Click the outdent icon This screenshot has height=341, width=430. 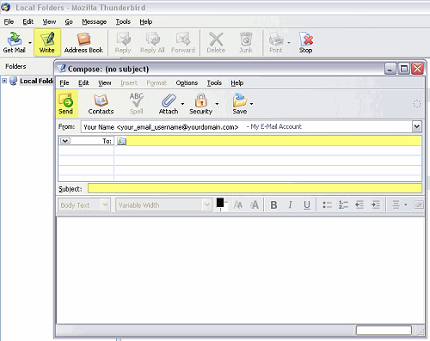pyautogui.click(x=359, y=205)
